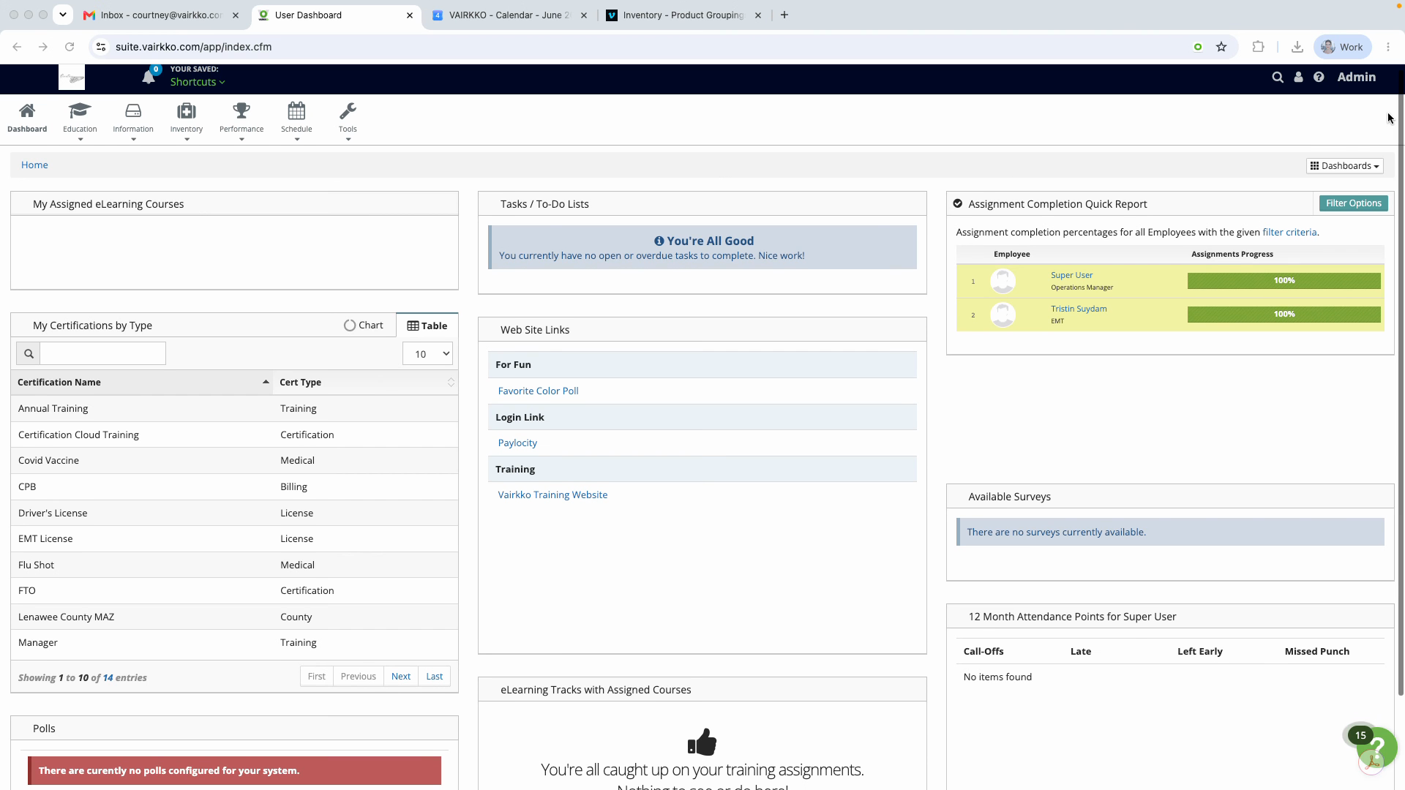
Task: Bookmark this page with the star icon
Action: [1221, 47]
